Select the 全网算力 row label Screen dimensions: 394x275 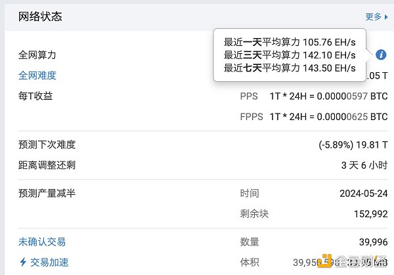pyautogui.click(x=37, y=55)
